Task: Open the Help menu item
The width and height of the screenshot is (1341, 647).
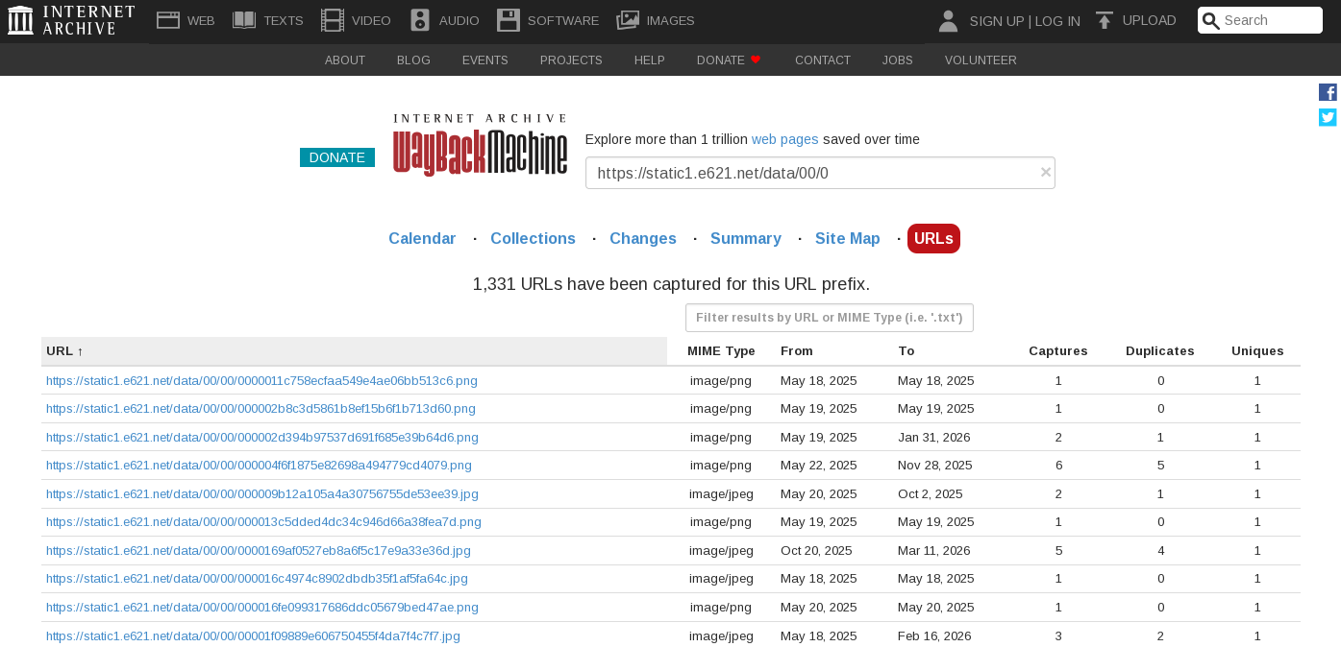Action: (x=650, y=60)
